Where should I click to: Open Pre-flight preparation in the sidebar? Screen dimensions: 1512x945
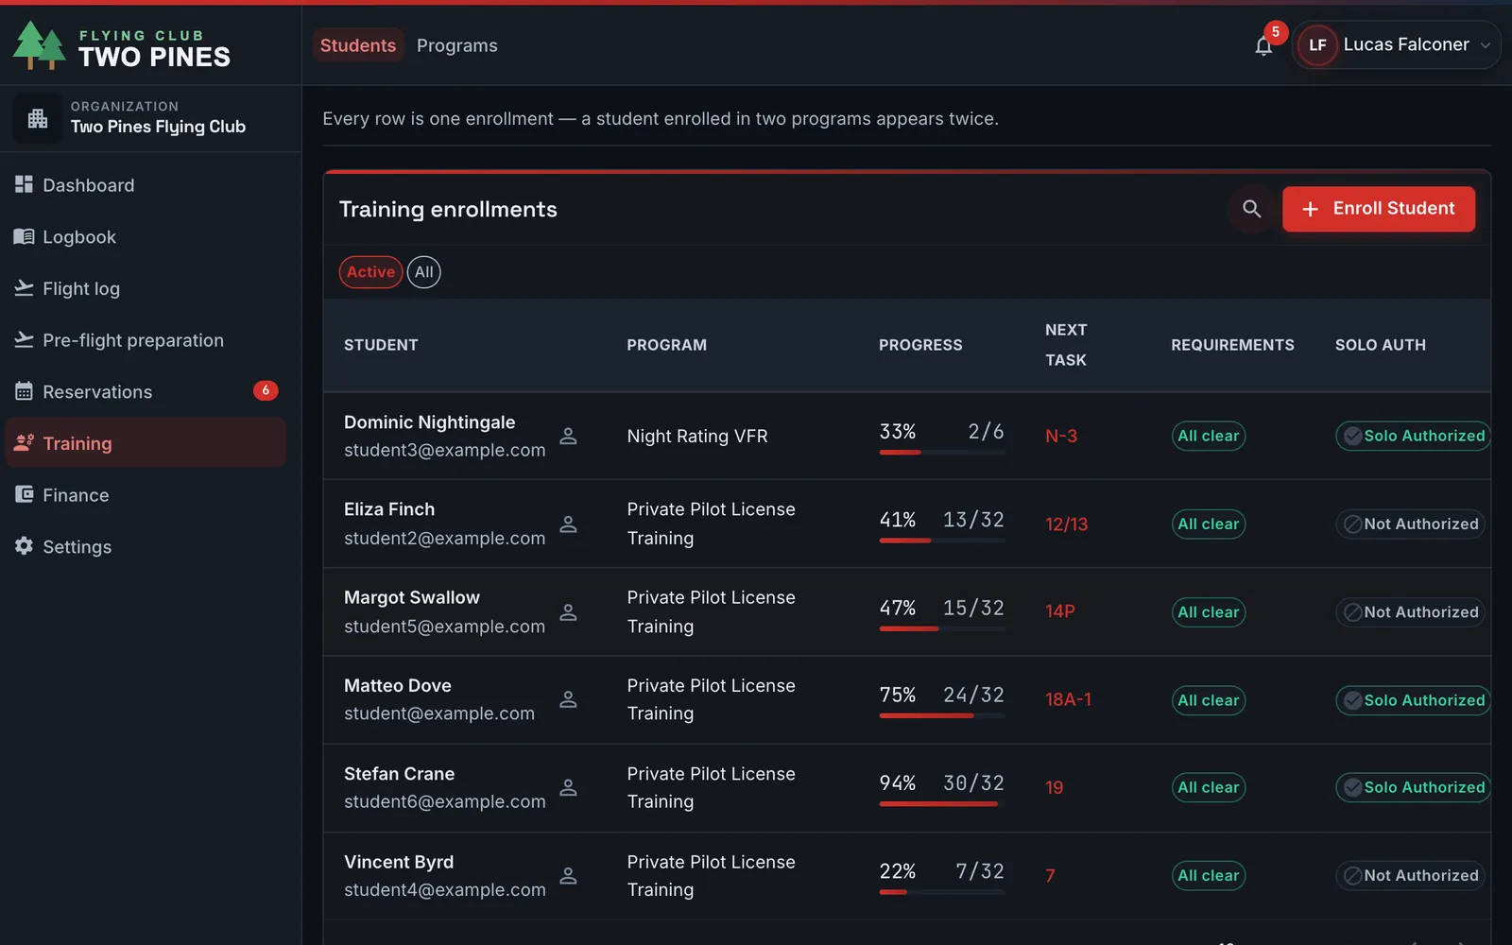click(146, 340)
